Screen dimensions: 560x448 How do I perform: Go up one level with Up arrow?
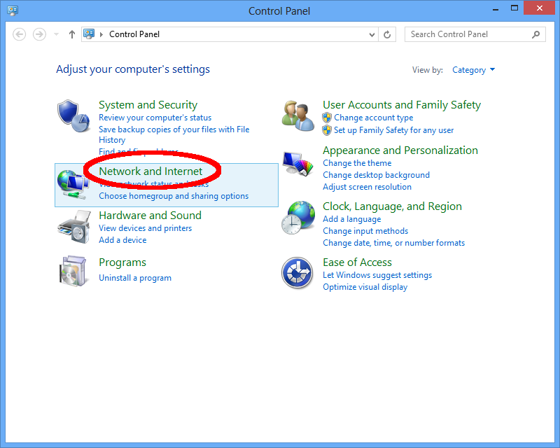(x=72, y=34)
